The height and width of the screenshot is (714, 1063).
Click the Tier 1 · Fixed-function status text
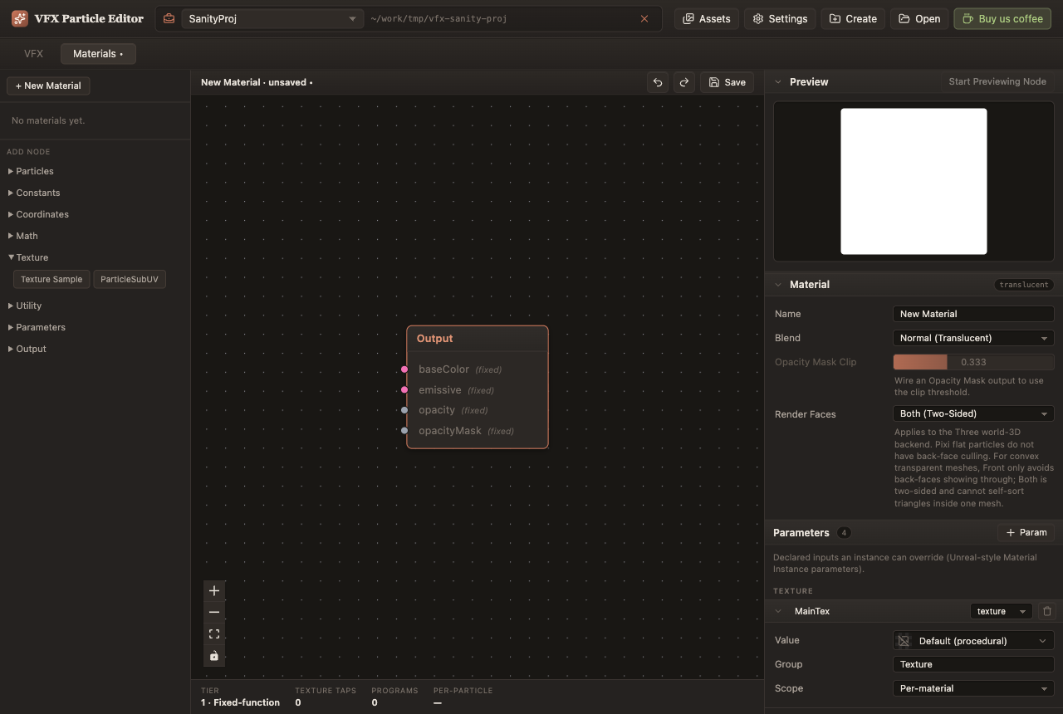pyautogui.click(x=240, y=702)
